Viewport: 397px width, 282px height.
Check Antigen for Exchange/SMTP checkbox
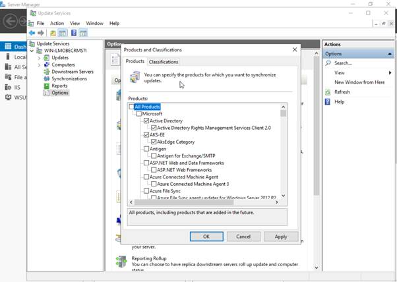point(154,155)
